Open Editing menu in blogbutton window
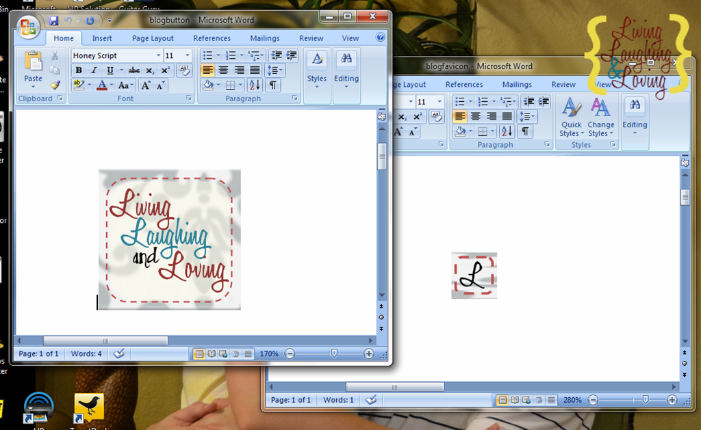Image resolution: width=701 pixels, height=430 pixels. [x=346, y=70]
